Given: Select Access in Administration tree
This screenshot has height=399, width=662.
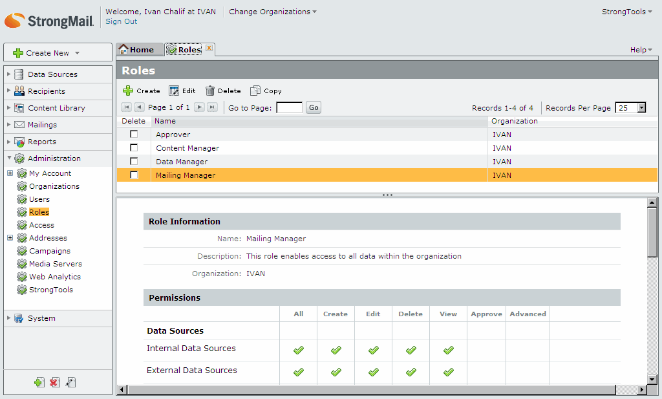Looking at the screenshot, I should (41, 225).
